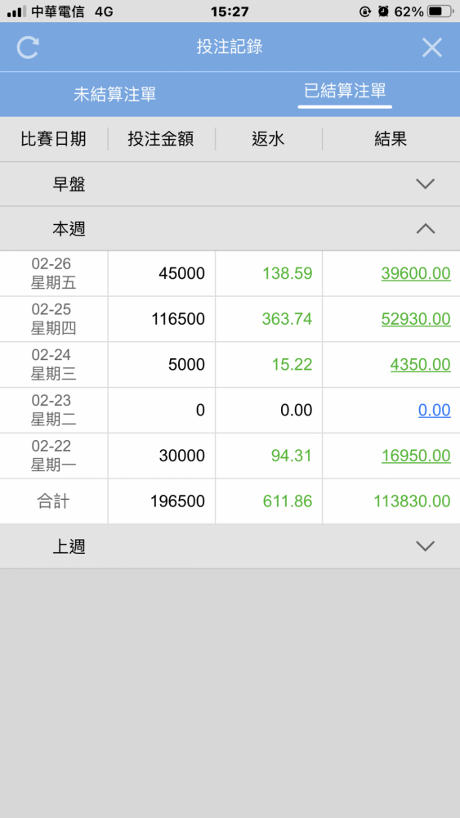Tap the 比賽日期 column header
This screenshot has width=460, height=818.
coord(54,139)
